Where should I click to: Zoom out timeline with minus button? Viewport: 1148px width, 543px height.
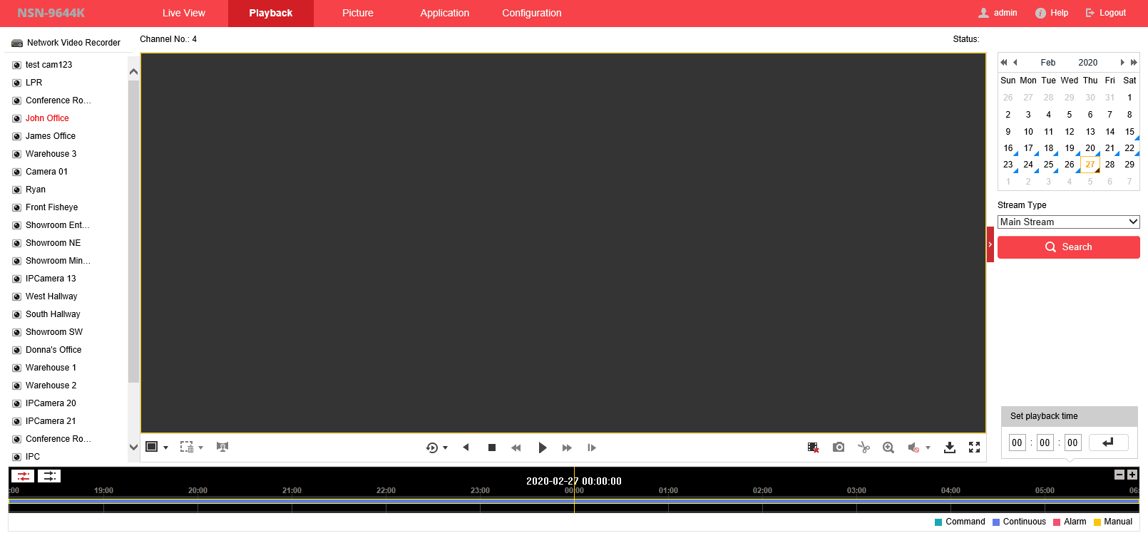tap(1119, 475)
